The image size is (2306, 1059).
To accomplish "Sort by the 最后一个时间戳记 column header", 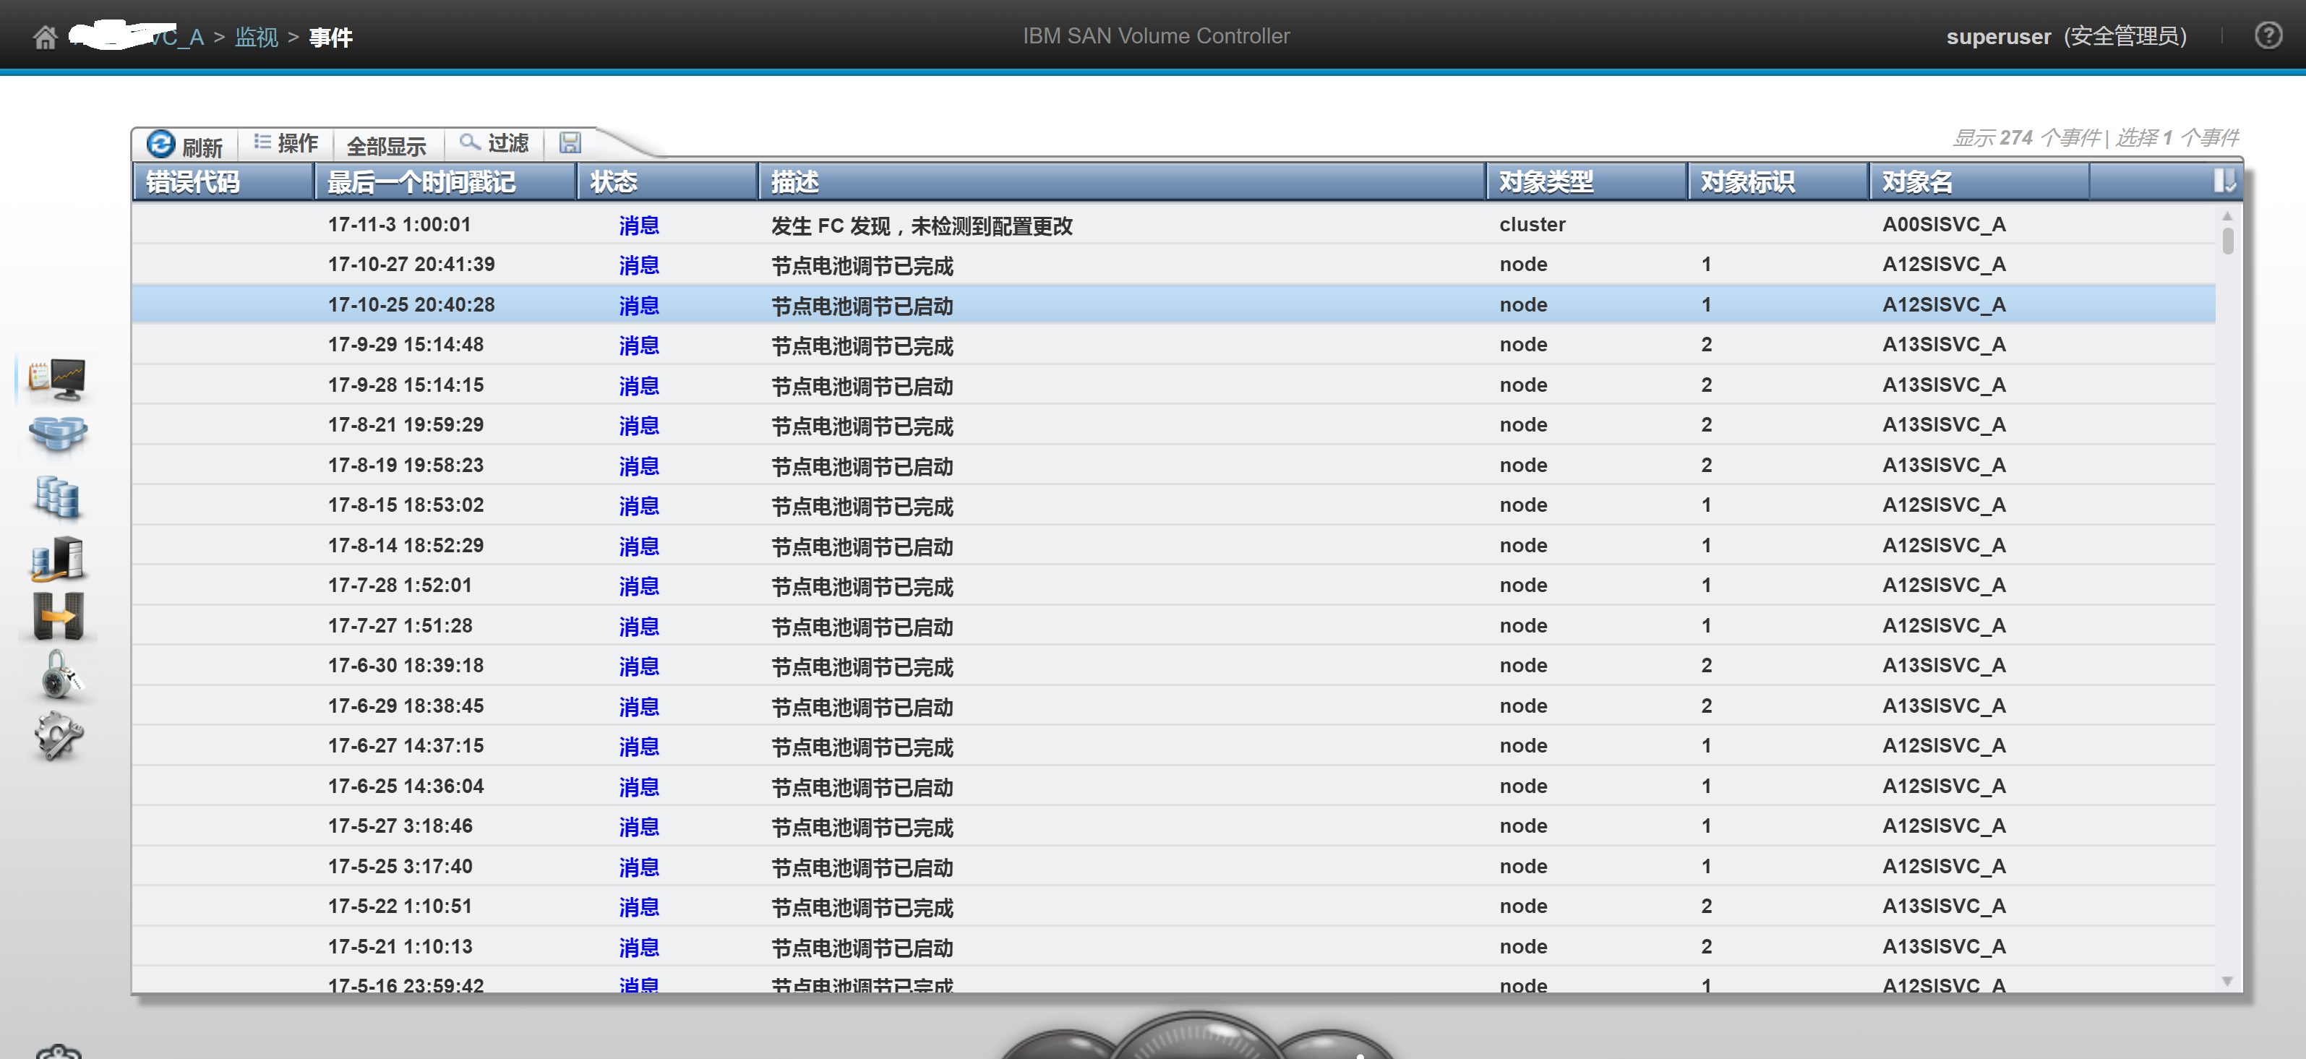I will (x=445, y=181).
